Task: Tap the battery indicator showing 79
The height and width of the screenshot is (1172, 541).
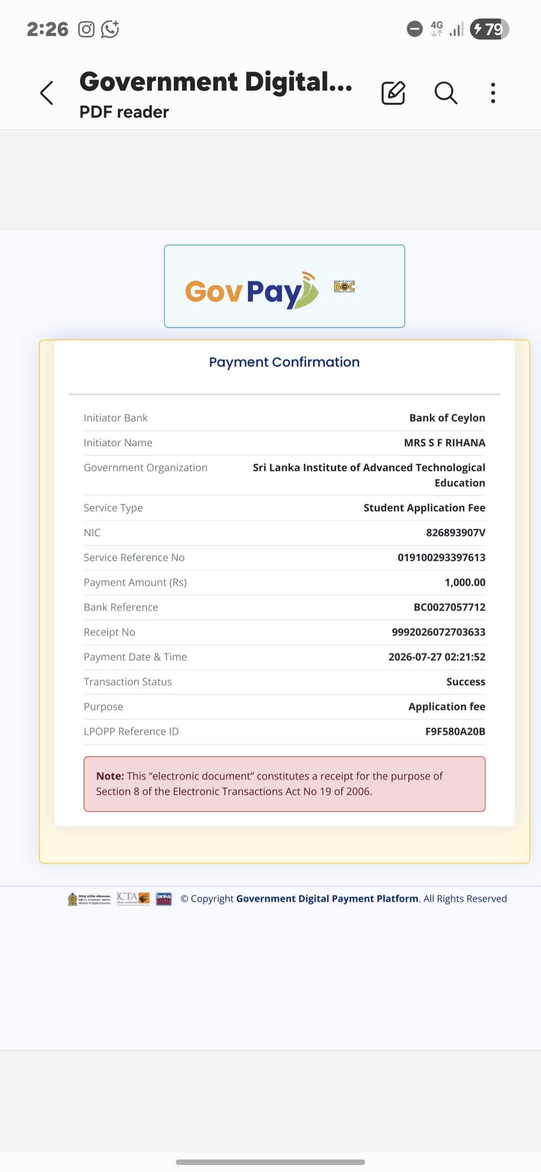Action: pos(489,29)
